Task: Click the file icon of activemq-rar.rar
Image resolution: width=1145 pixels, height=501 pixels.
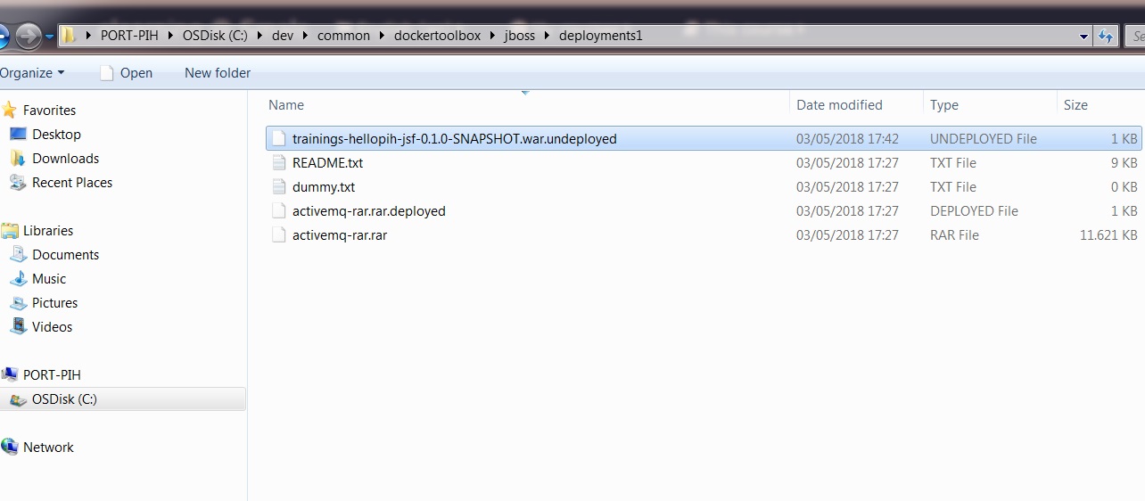Action: pos(278,235)
